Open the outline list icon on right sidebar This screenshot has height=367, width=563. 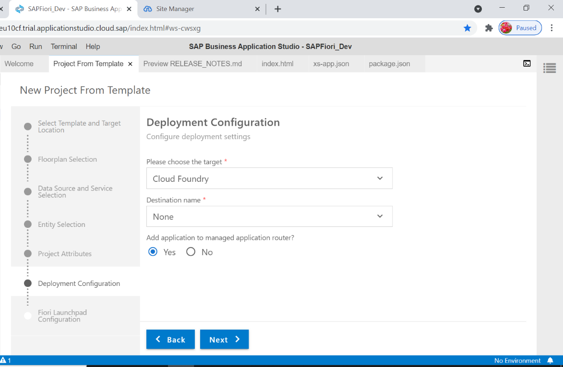550,68
